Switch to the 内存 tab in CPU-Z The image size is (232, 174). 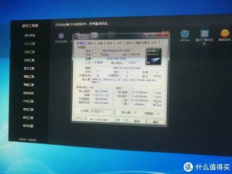[x=109, y=43]
